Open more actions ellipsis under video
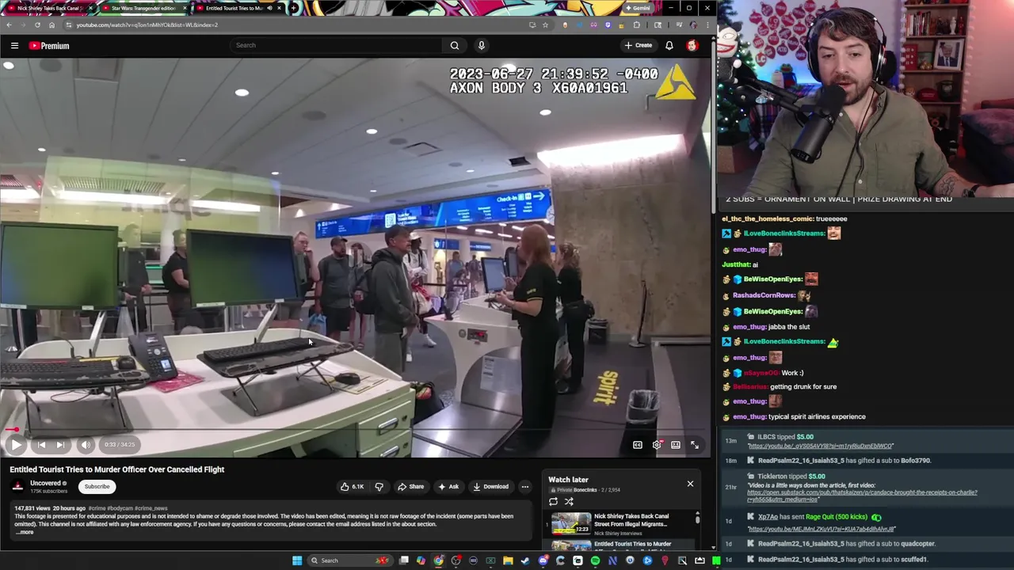 (524, 487)
